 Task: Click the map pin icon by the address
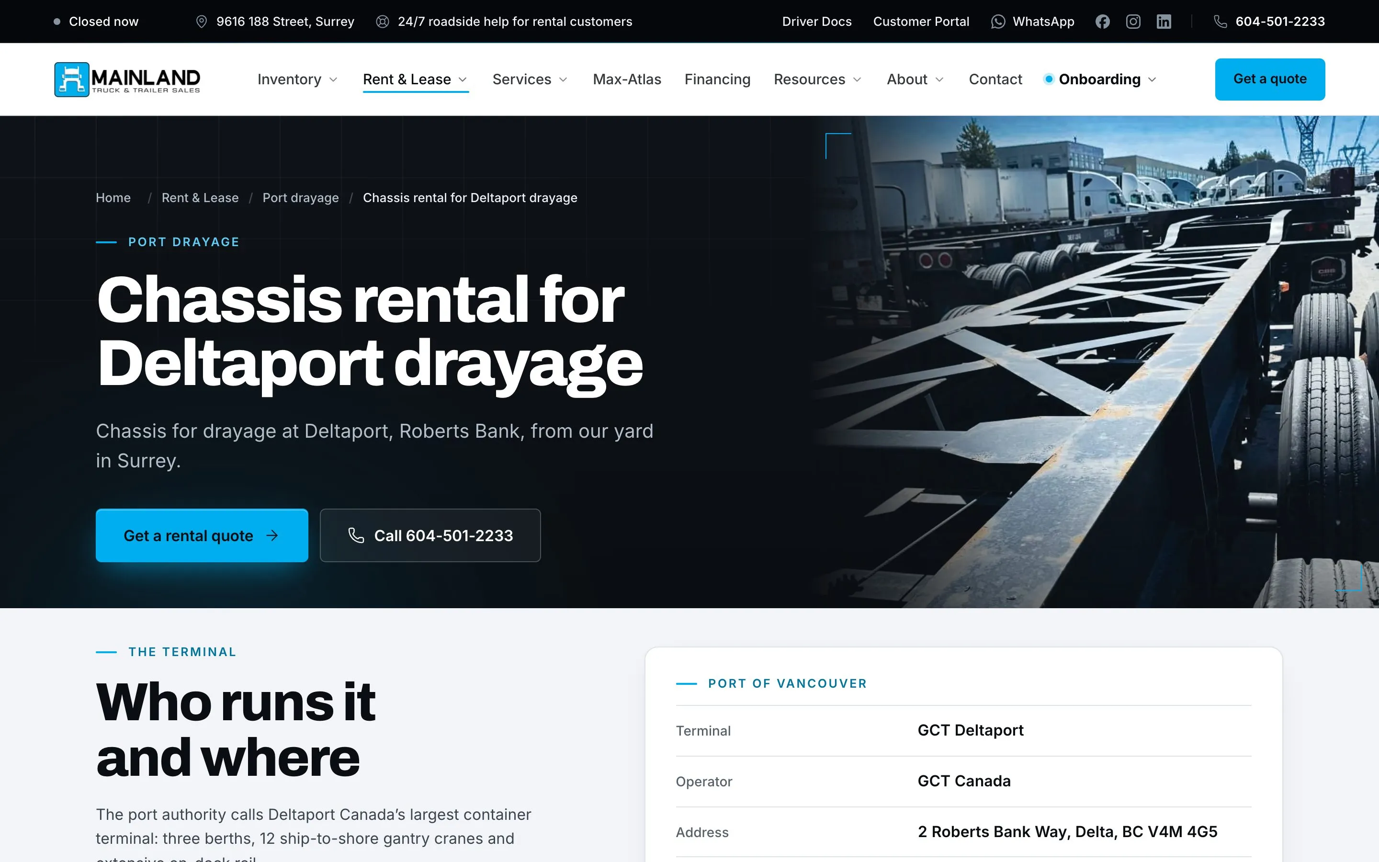(201, 22)
